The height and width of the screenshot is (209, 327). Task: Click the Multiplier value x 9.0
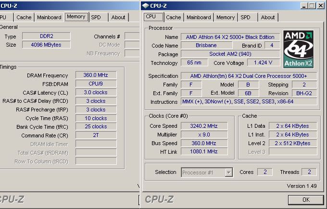(x=204, y=135)
